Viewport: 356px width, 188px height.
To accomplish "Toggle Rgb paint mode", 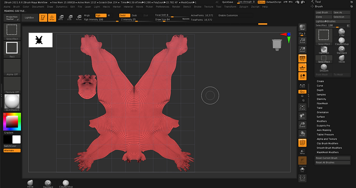I will pyautogui.click(x=101, y=15).
